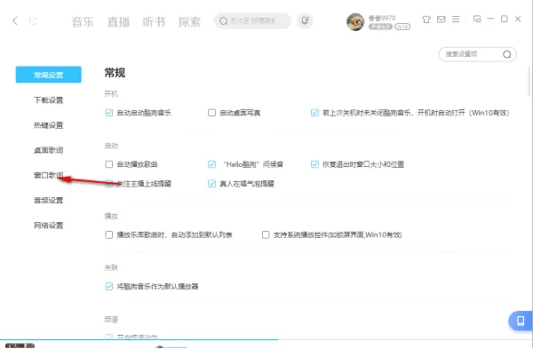Open the 音乐 tab
This screenshot has width=533, height=349.
point(83,21)
